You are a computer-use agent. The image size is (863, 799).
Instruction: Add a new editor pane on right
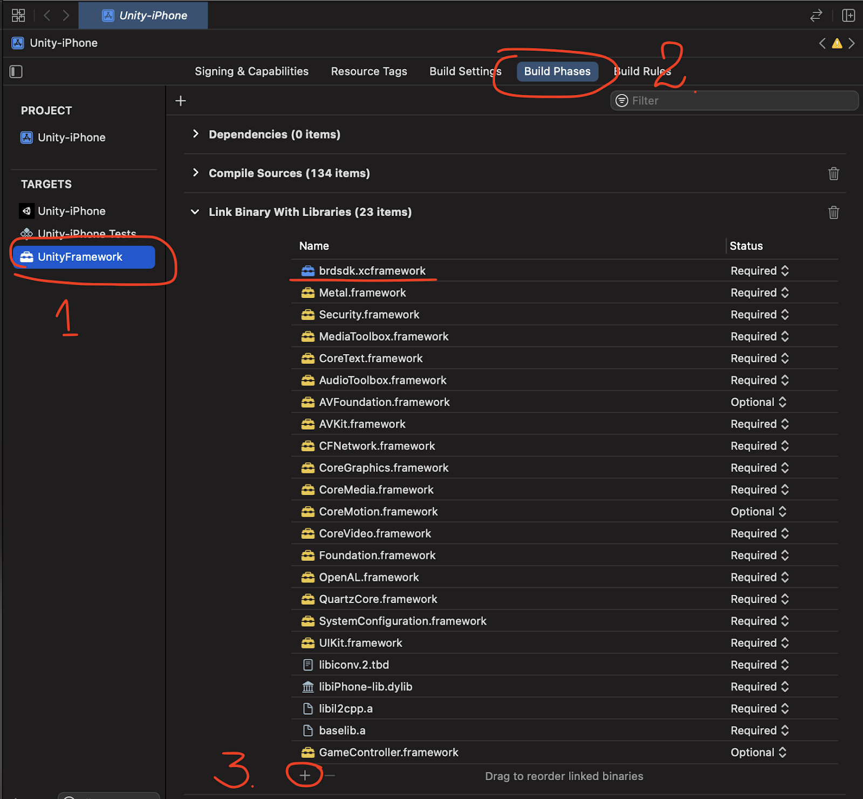[848, 15]
